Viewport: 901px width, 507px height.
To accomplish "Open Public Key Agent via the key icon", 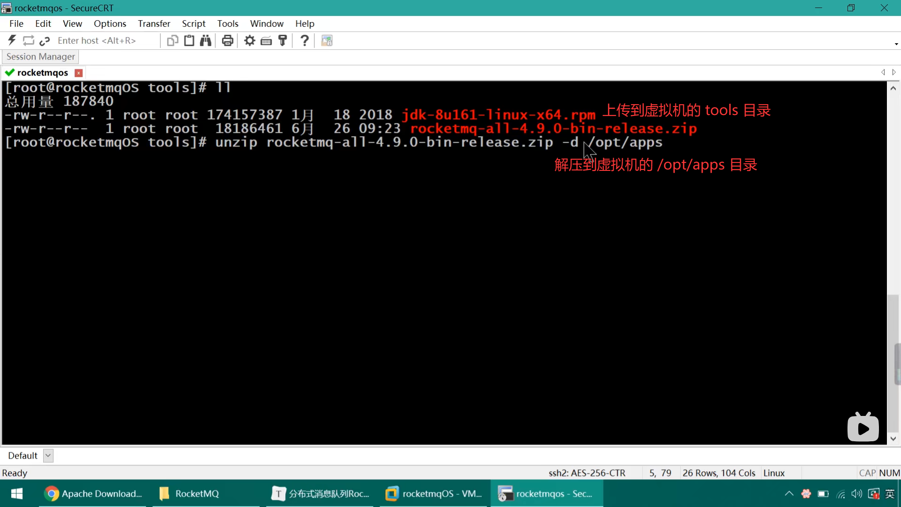I will click(283, 41).
